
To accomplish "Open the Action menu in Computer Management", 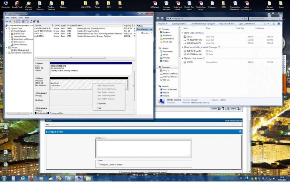I will pyautogui.click(x=14, y=18).
